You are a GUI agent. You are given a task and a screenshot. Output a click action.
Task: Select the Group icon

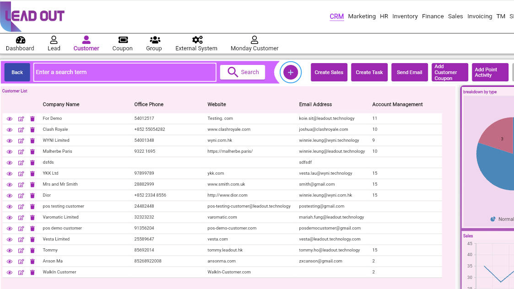coord(154,43)
